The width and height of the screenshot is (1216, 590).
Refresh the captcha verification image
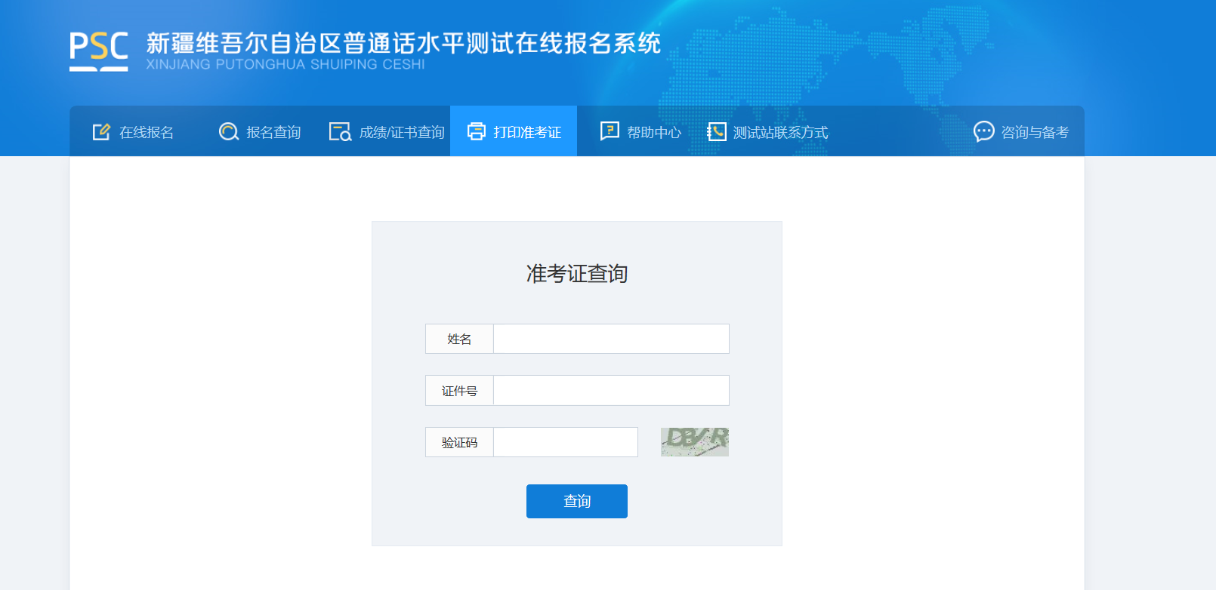click(695, 442)
